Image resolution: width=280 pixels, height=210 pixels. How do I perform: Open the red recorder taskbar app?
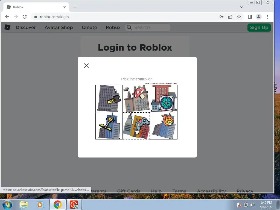(x=74, y=205)
